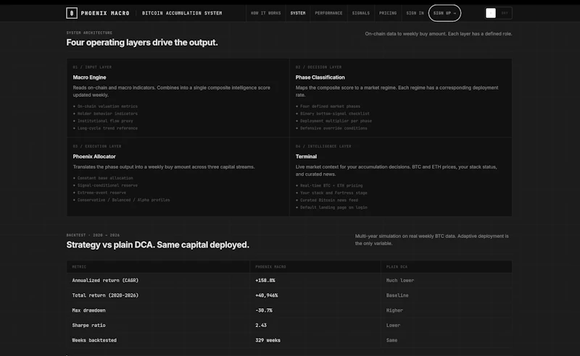580x356 pixels.
Task: Open the Performance nav item
Action: pyautogui.click(x=328, y=13)
